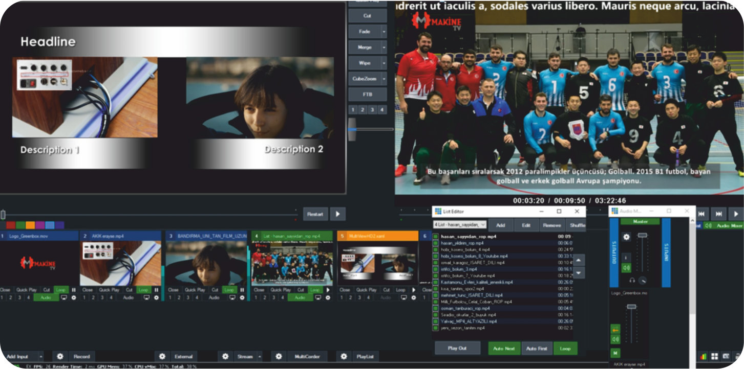This screenshot has height=369, width=744.
Task: Open settings gear beside the Stream button
Action: click(225, 356)
